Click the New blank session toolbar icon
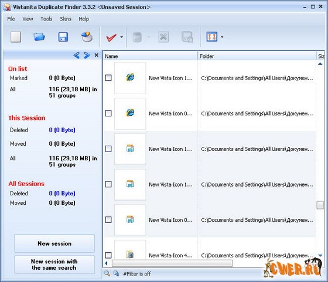Viewport: 328px width, 282px height. click(16, 37)
